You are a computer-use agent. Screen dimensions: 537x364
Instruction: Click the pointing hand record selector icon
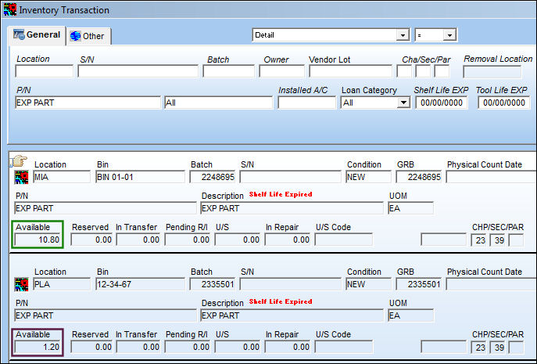[20, 160]
